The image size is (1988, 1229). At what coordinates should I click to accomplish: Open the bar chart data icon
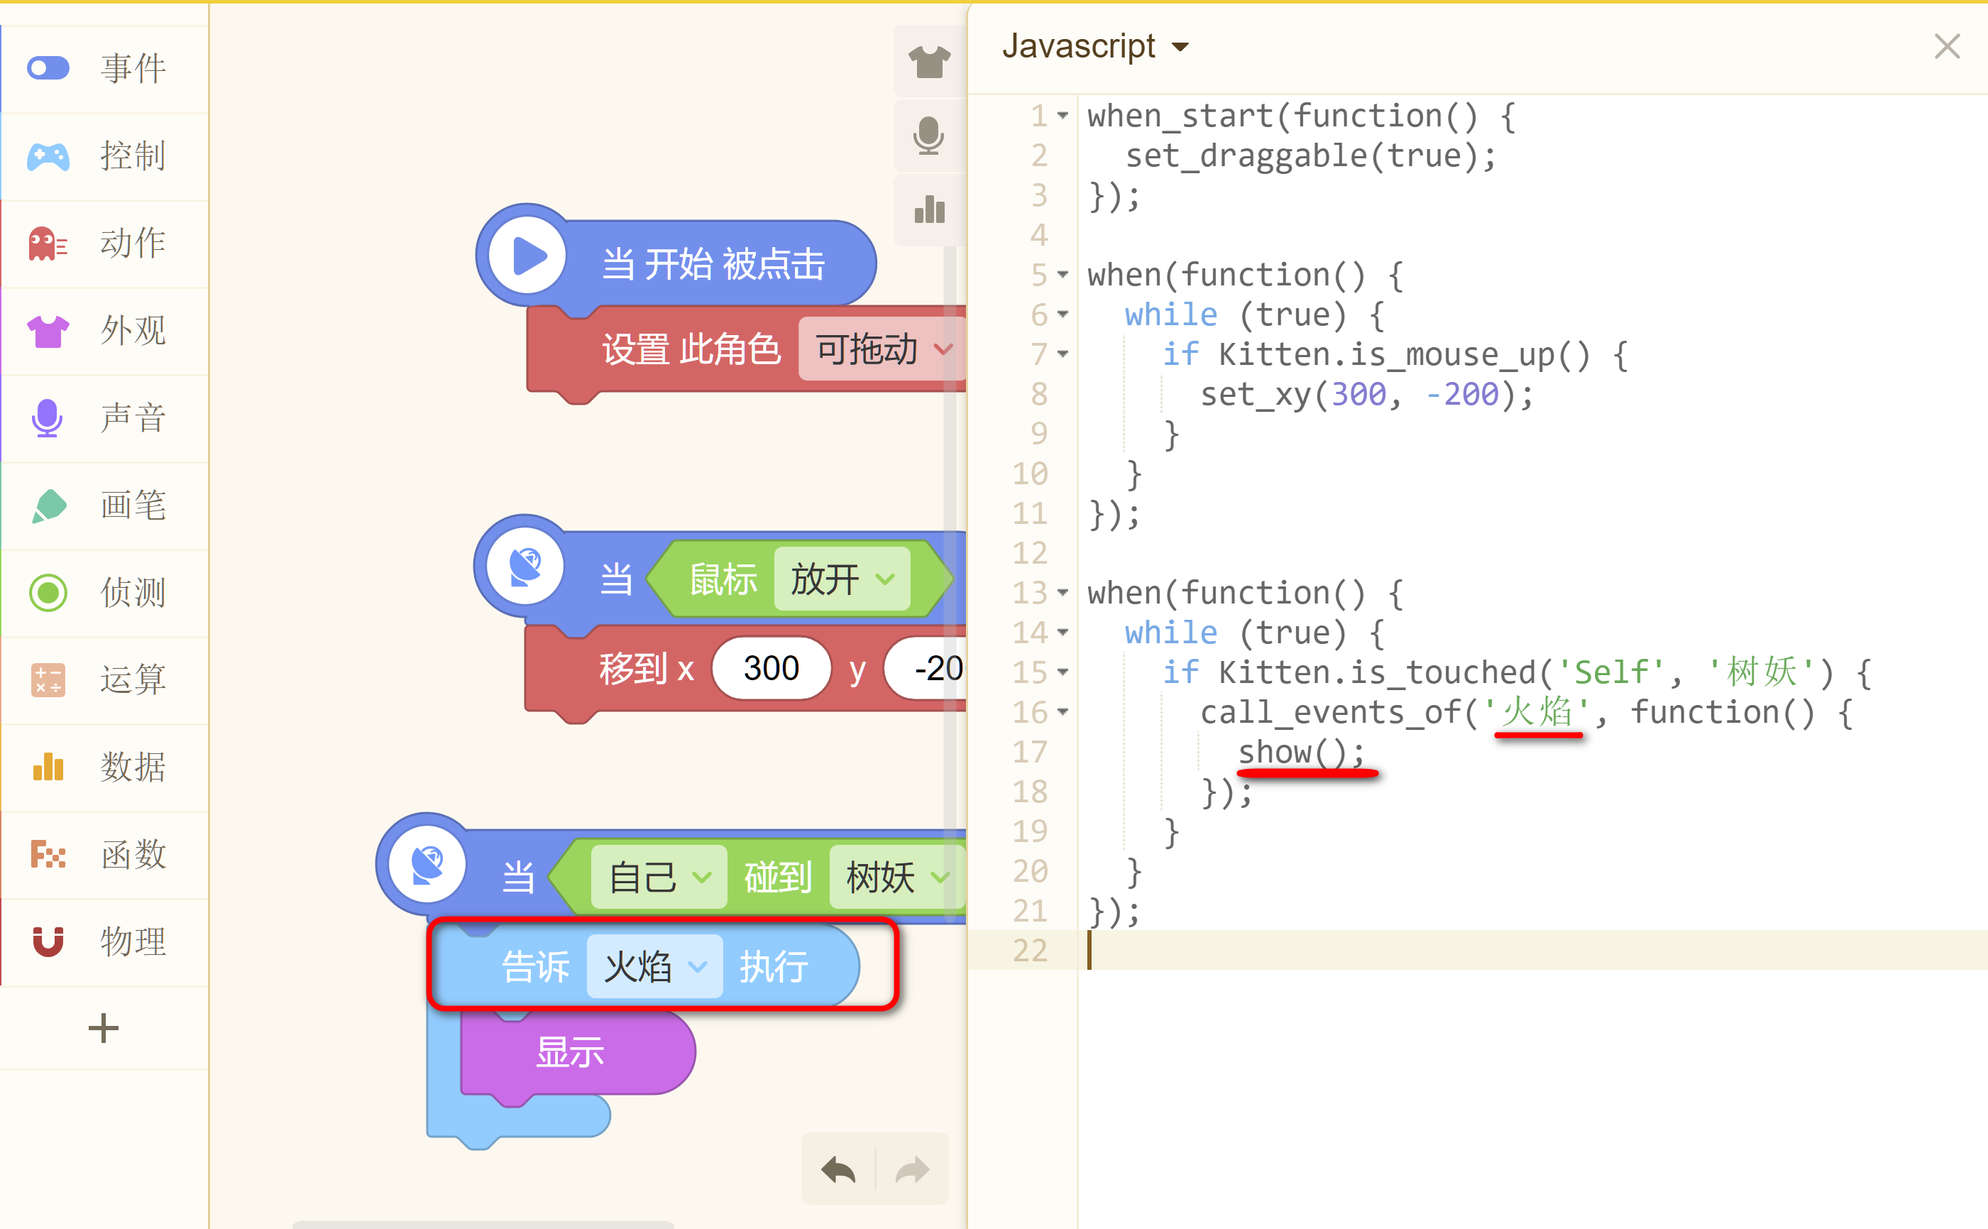[x=928, y=209]
